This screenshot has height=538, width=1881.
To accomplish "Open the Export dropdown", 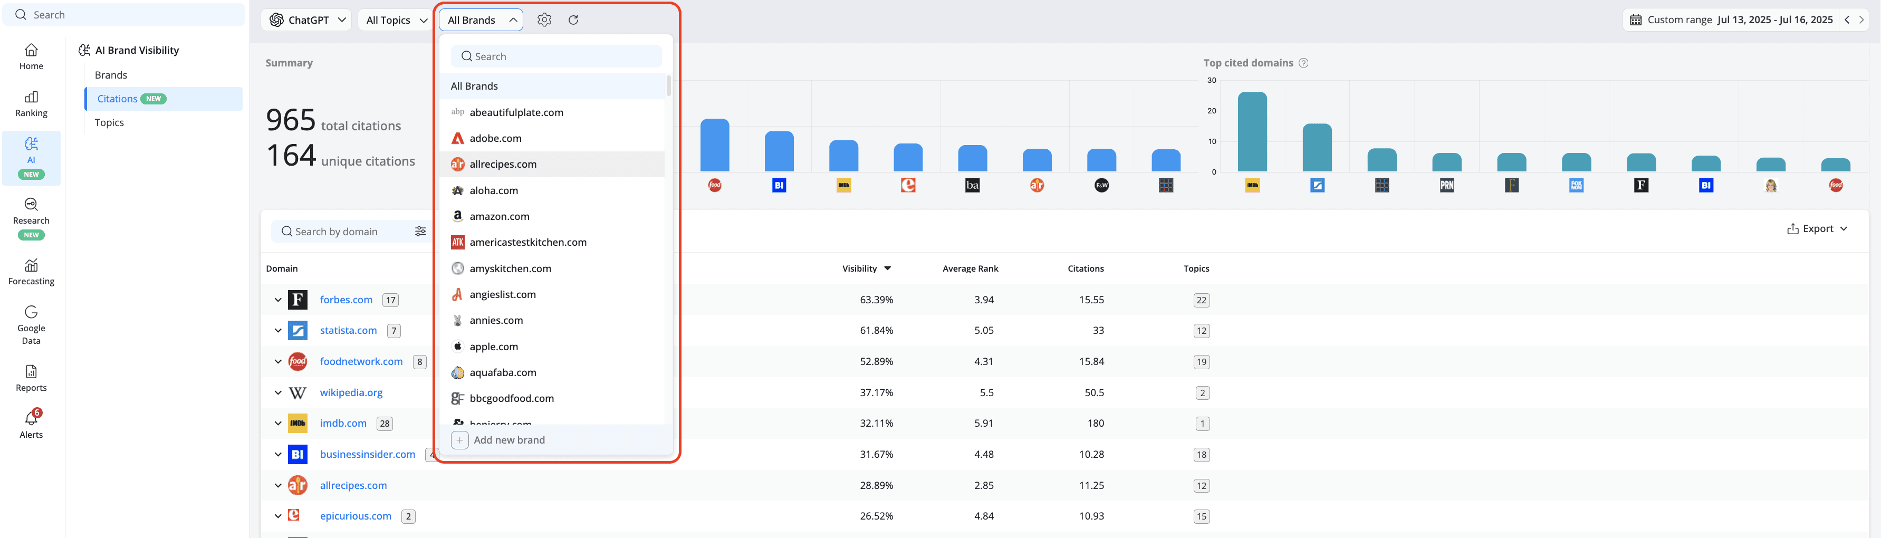I will 1817,228.
